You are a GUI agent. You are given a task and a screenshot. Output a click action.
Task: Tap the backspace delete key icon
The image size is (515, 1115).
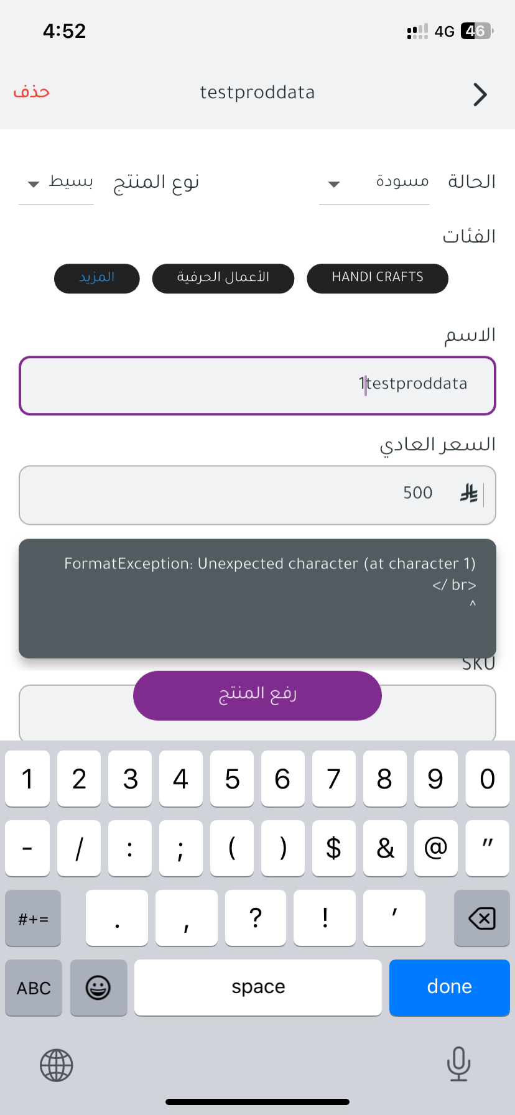[x=481, y=918]
